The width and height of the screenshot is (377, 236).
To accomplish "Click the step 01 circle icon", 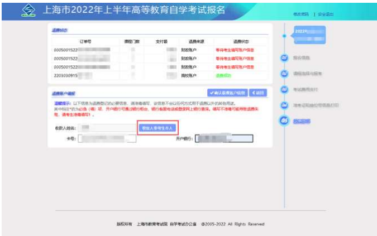I will point(284,57).
